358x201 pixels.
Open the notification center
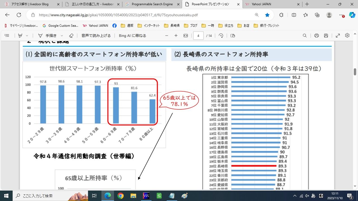[x=350, y=196]
